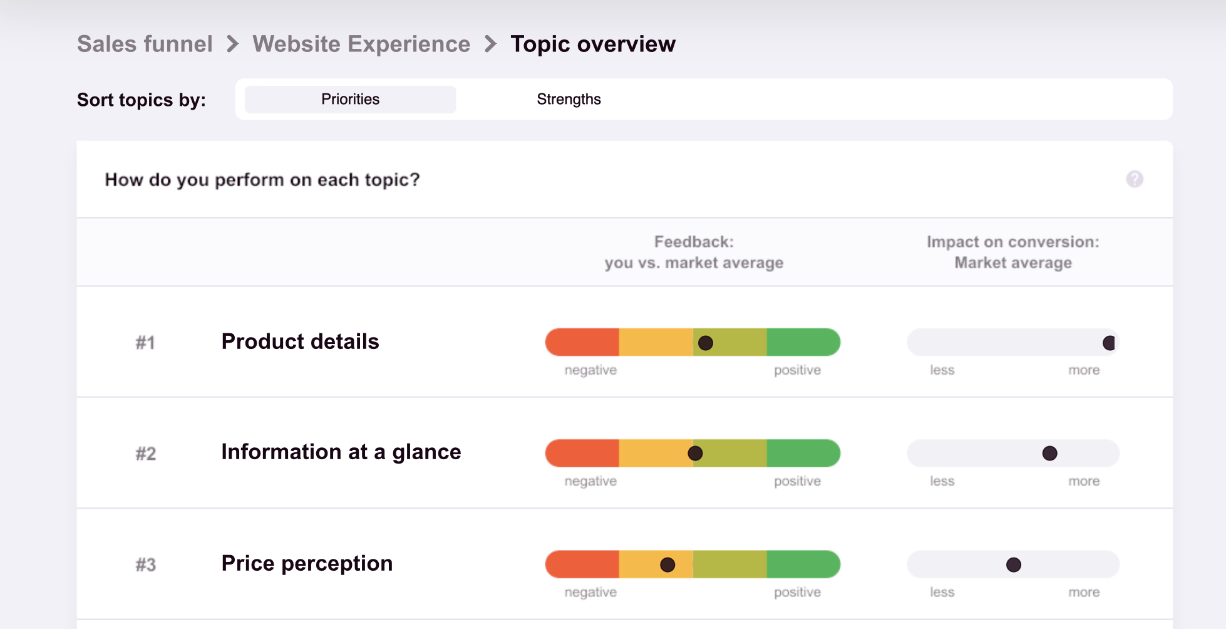
Task: Open Website Experience breadcrumb link
Action: [x=361, y=44]
